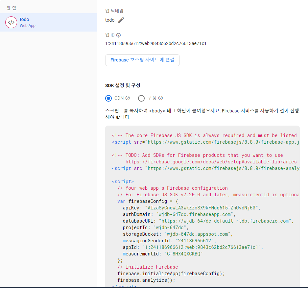Click the firebase-analytics script src line
Screen dimensions: 308x288
pyautogui.click(x=205, y=168)
